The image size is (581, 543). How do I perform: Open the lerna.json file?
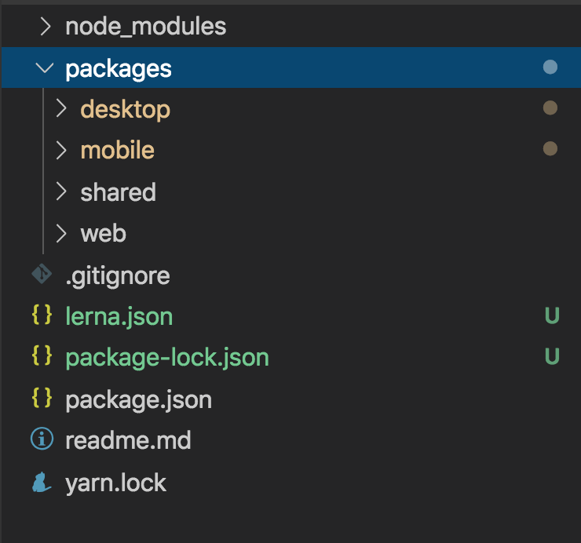pyautogui.click(x=119, y=316)
